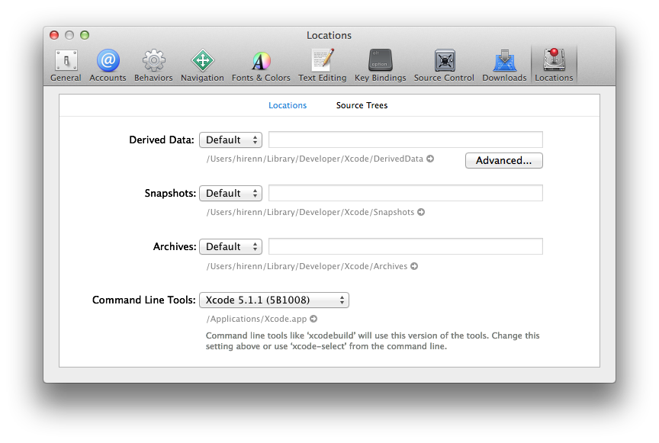
Task: Click the Archives folder path text
Action: coord(307,266)
